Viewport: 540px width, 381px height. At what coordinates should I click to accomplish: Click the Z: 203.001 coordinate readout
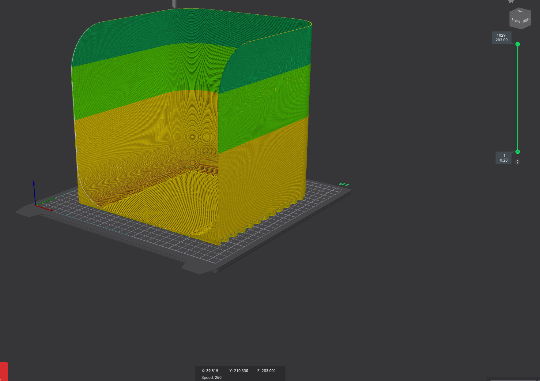266,371
